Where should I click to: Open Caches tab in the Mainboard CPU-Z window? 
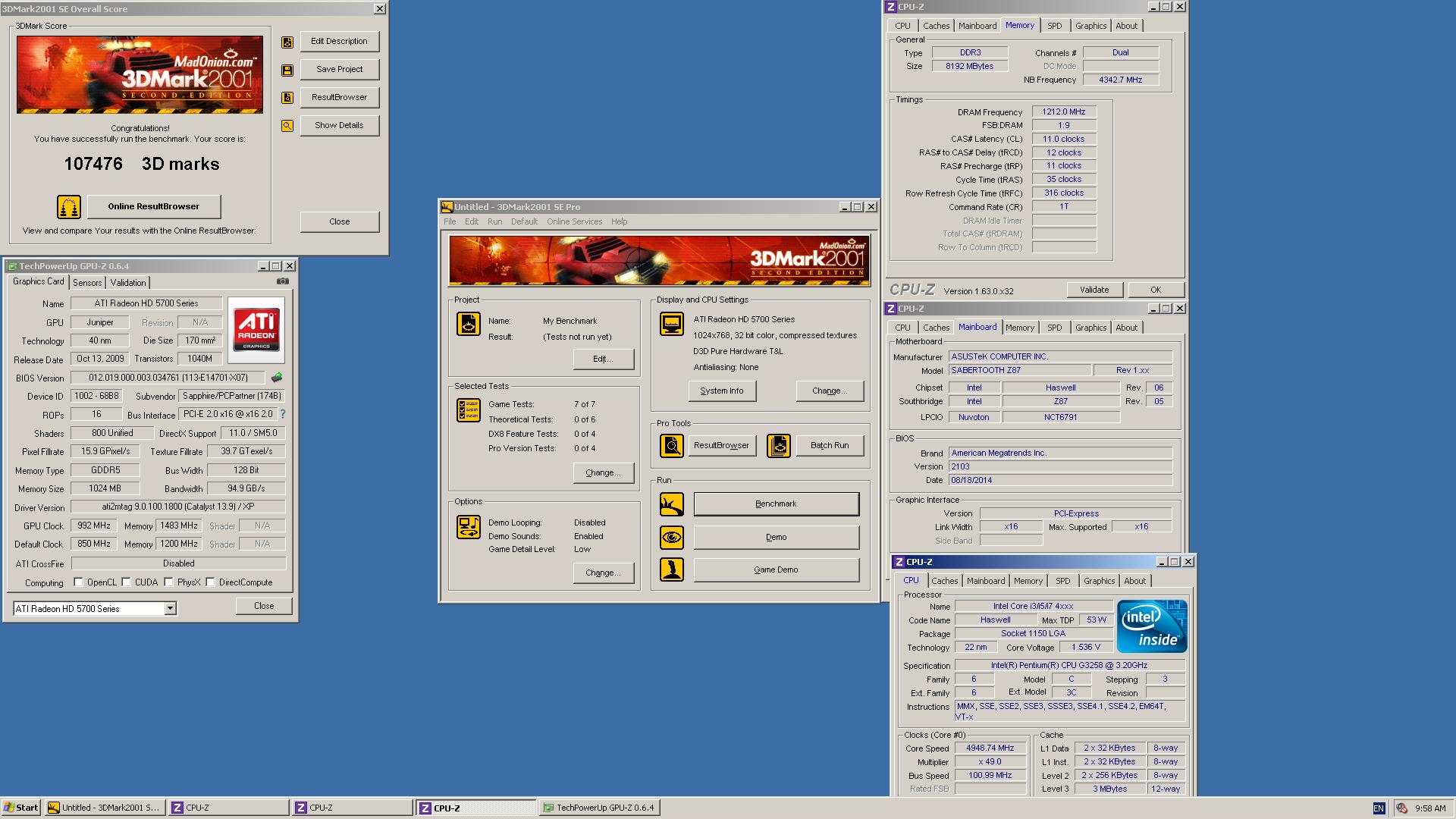click(936, 328)
